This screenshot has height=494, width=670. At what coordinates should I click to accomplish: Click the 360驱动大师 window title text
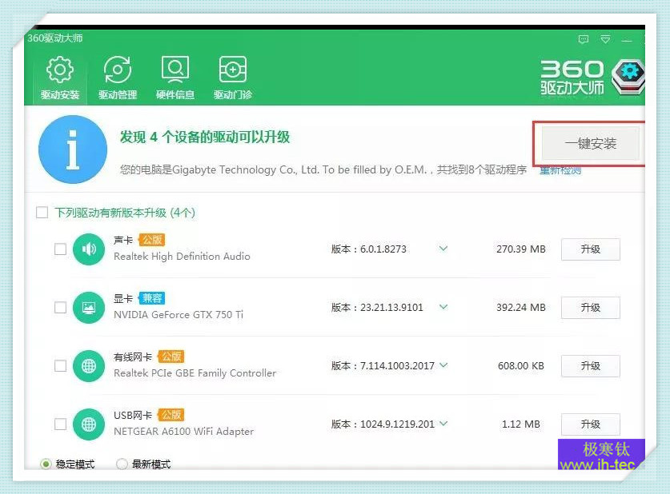(55, 38)
